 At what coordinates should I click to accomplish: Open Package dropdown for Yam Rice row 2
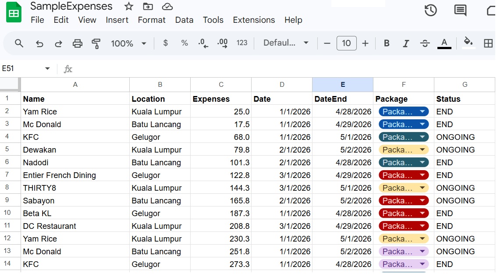click(422, 112)
